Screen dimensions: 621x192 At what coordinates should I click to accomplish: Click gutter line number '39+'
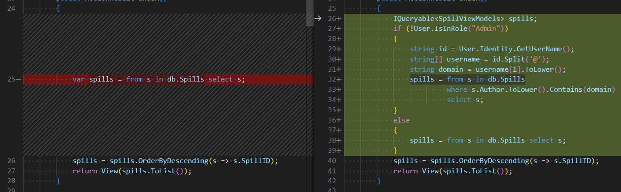click(x=334, y=151)
